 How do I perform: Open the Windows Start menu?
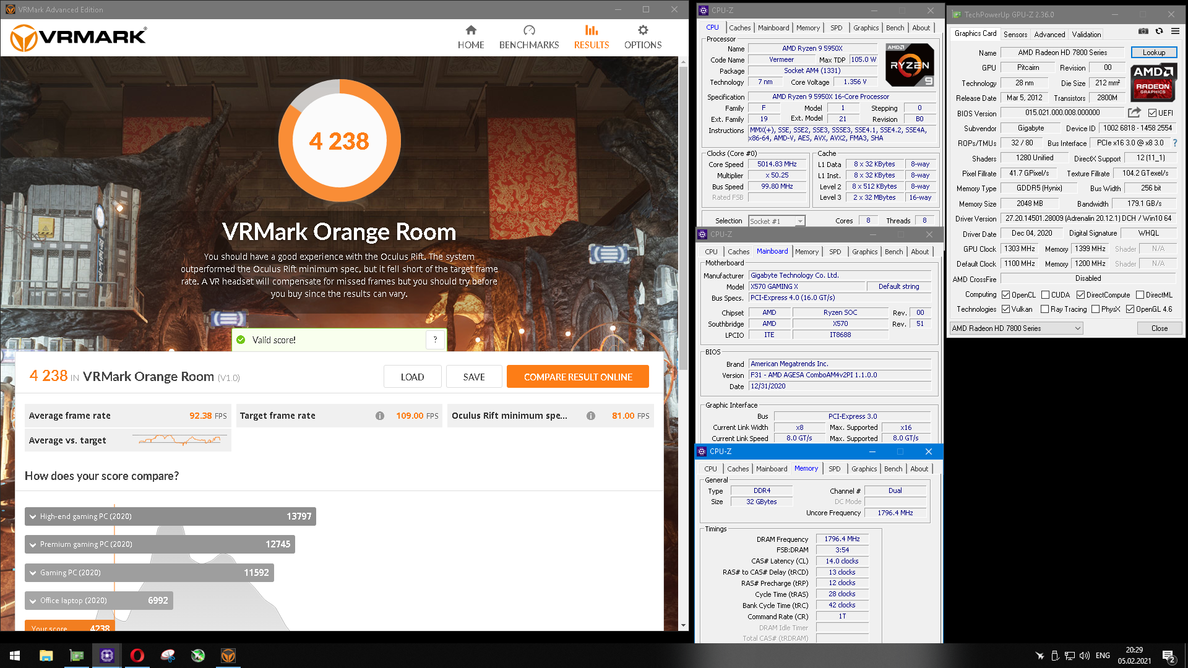point(15,656)
